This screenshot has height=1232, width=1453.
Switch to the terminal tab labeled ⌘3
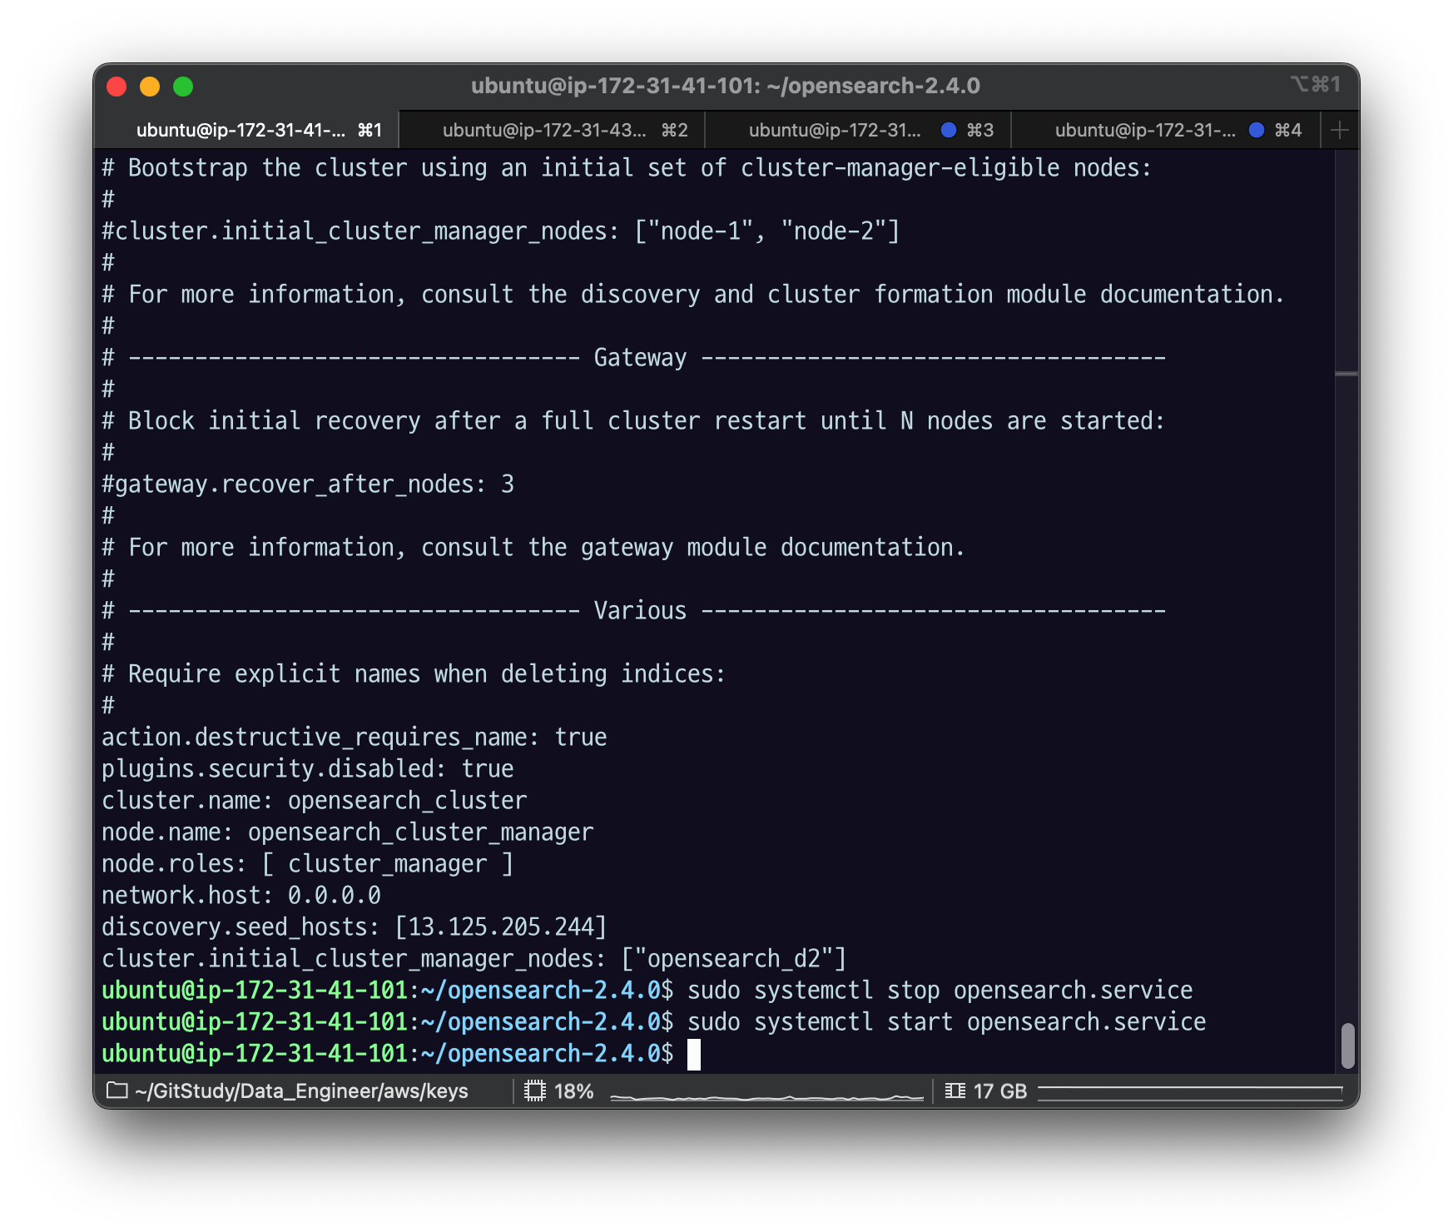859,130
